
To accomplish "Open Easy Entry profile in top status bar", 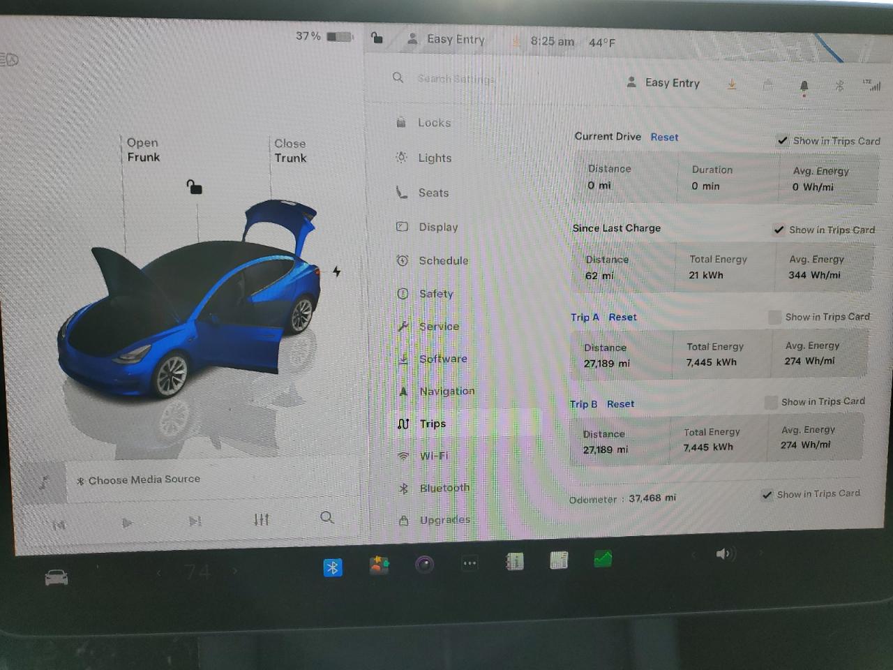I will [x=446, y=39].
